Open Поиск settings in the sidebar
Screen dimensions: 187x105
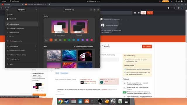tap(22, 37)
